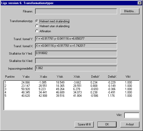The width and height of the screenshot is (143, 131).
Task: Close the Transformationstyper dialog window
Action: (x=140, y=3)
